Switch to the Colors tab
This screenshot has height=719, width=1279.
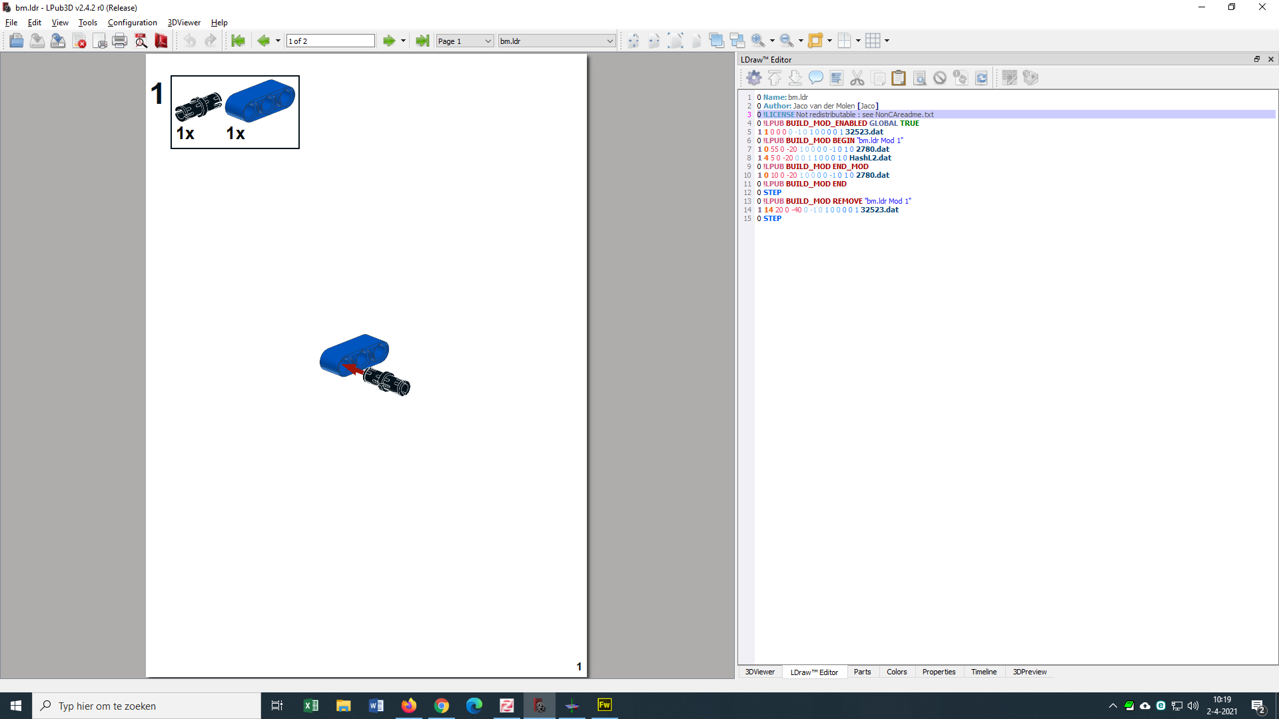point(897,672)
